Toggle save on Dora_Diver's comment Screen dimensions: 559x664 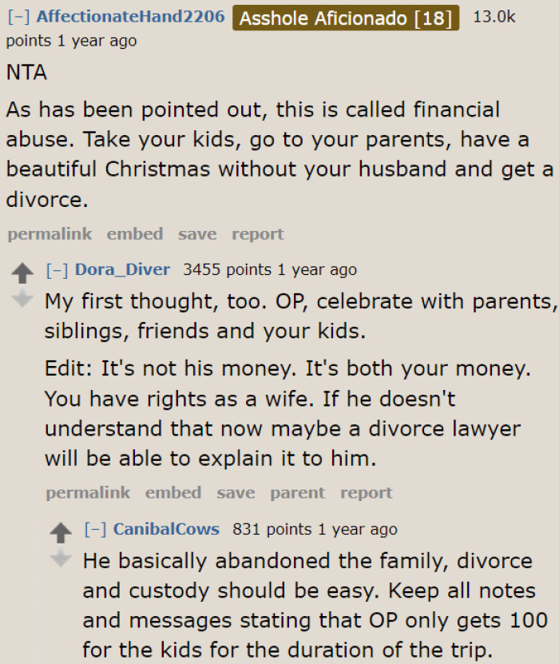pyautogui.click(x=236, y=492)
